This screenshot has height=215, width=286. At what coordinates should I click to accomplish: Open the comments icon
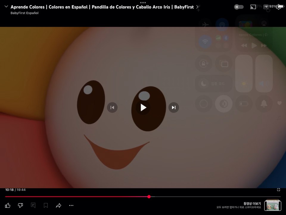(33, 205)
